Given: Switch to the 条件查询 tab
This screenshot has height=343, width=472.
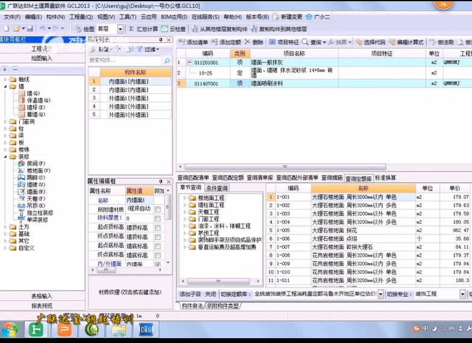Looking at the screenshot, I should click(x=217, y=187).
